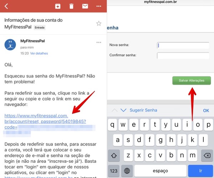
Task: Tap the backspace delete key
Action: point(207,155)
